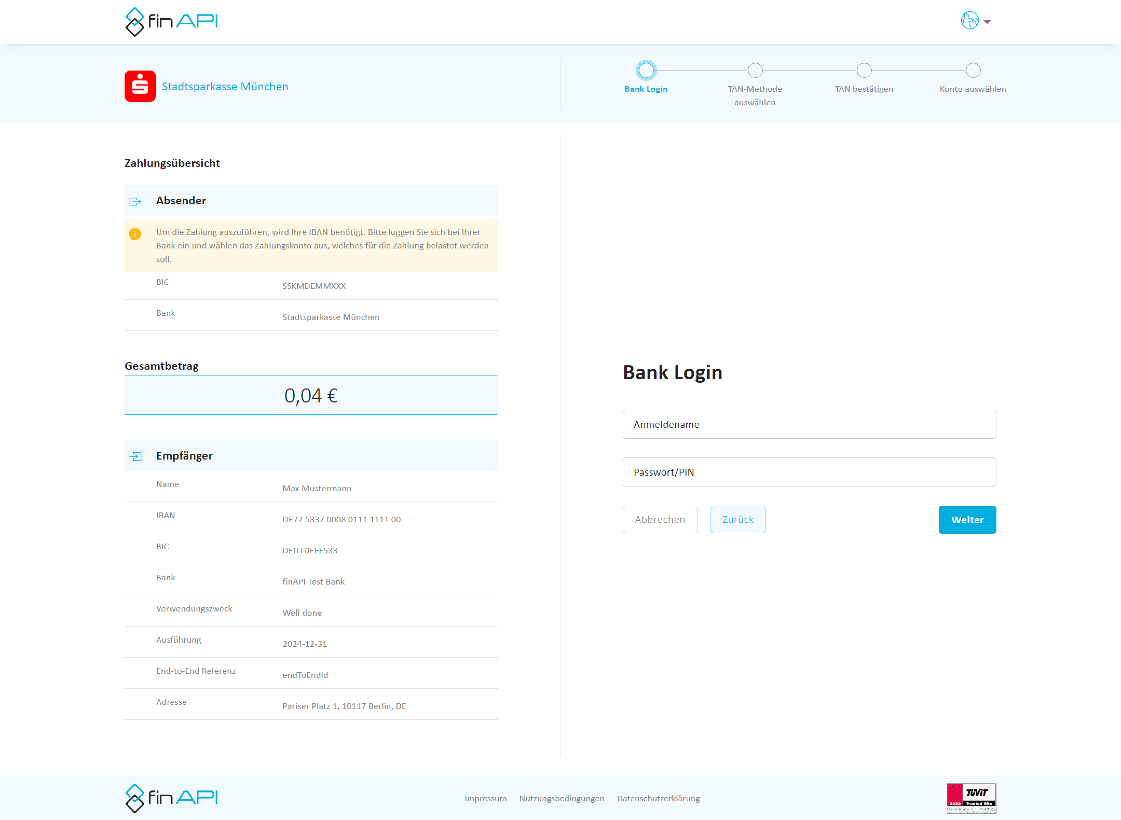
Task: Focus the Passwort/PIN input field
Action: [809, 472]
